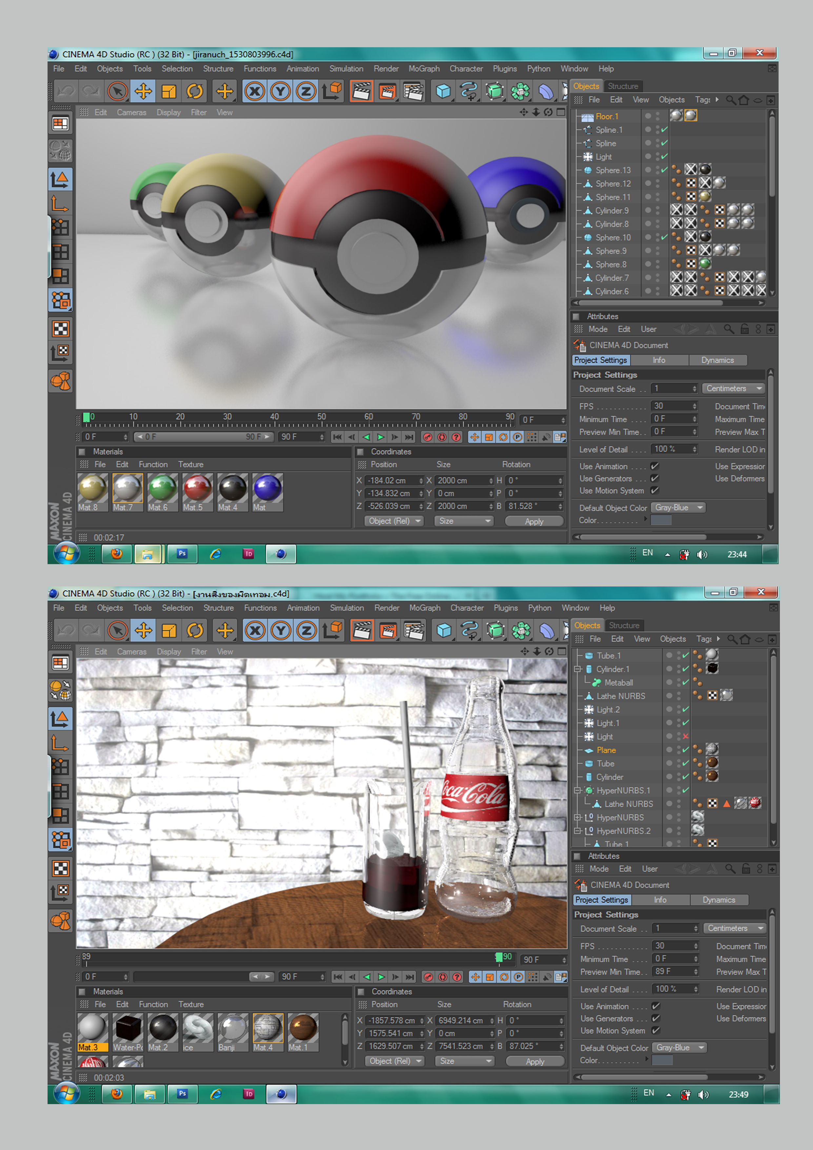Click the Add Cube primitive icon in the Coca-Cola window
This screenshot has width=813, height=1150.
(x=444, y=631)
